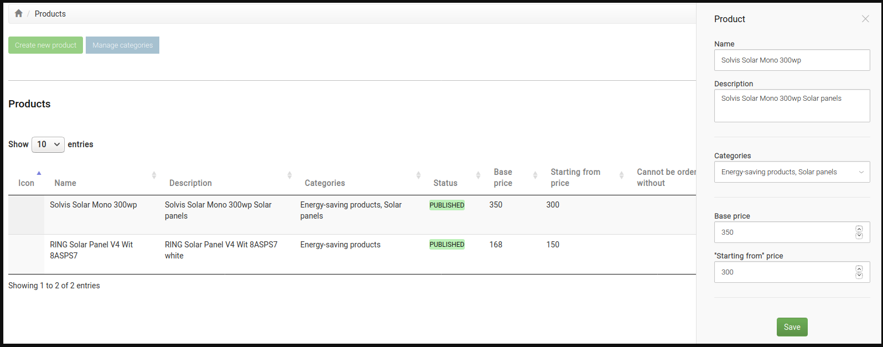The height and width of the screenshot is (347, 883).
Task: Expand the Categories dropdown in Product panel
Action: tap(792, 172)
